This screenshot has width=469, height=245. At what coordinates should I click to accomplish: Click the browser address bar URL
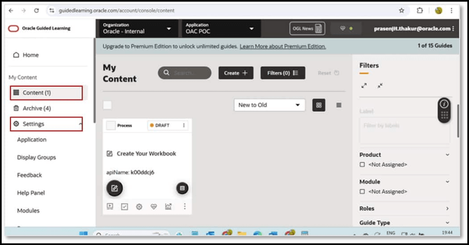tap(116, 10)
